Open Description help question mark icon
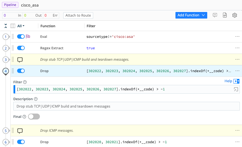Image resolution: width=242 pixels, height=147 pixels. click(36, 99)
